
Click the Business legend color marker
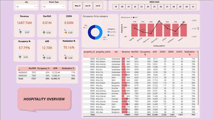[x=108, y=32]
